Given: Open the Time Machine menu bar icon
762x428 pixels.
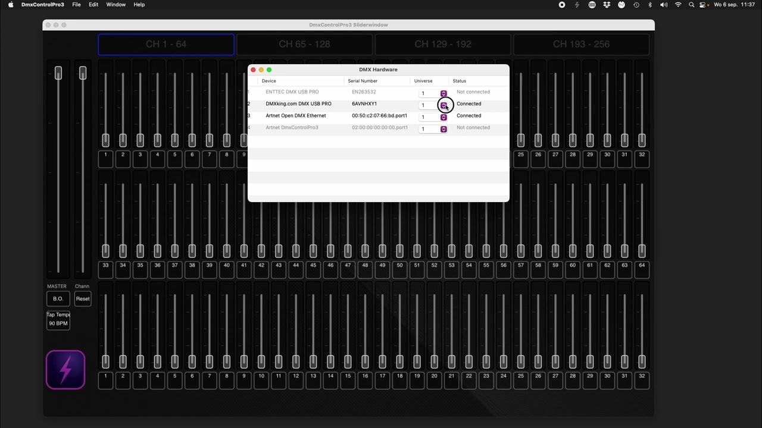Looking at the screenshot, I should click(636, 5).
